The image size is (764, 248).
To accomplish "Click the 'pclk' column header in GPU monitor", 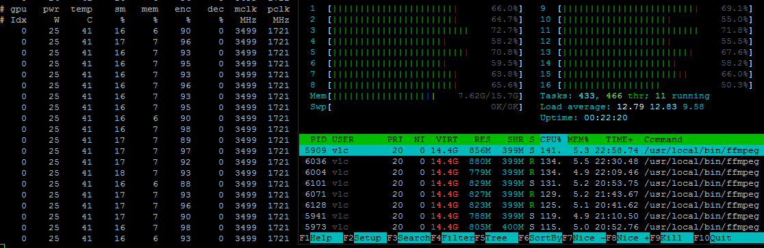I will tap(278, 10).
